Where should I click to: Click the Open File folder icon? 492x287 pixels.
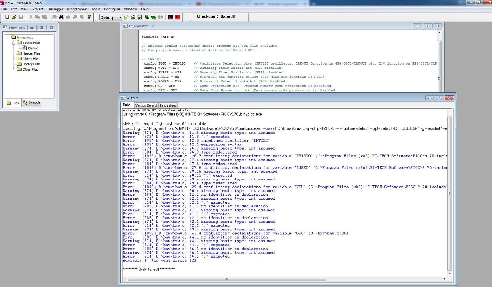pyautogui.click(x=14, y=17)
